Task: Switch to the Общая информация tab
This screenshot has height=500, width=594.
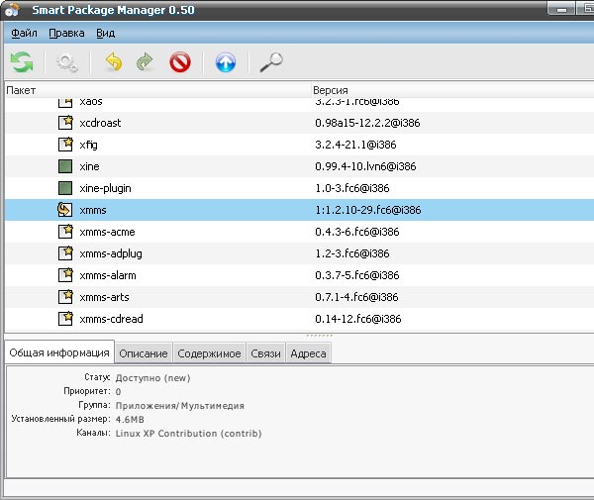Action: [x=59, y=352]
